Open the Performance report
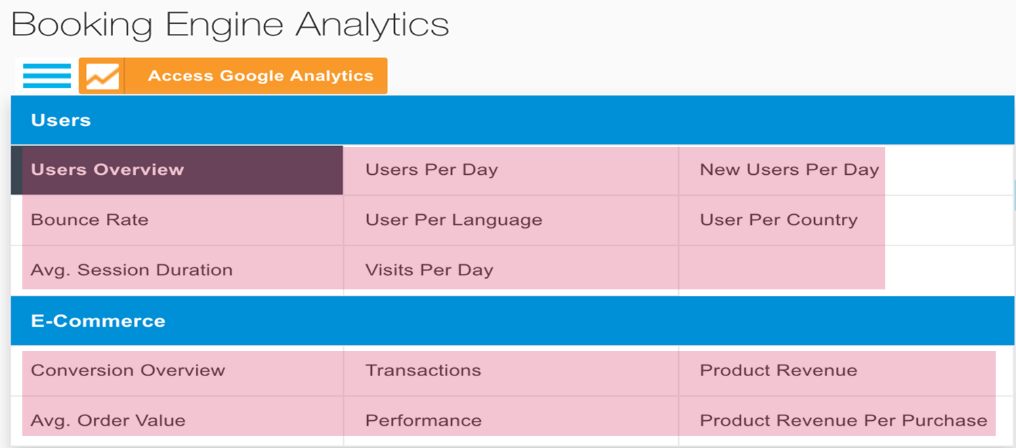Viewport: 1016px width, 448px height. [511, 421]
